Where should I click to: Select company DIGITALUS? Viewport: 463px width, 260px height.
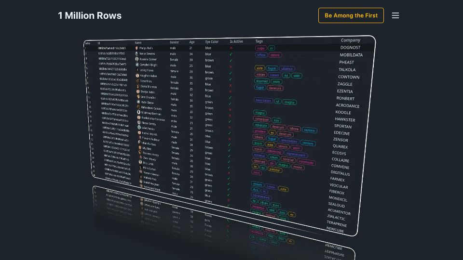(340, 173)
